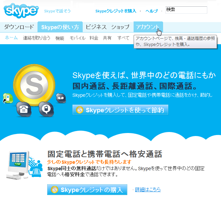
Task: Open the ビジネス tab
Action: pyautogui.click(x=96, y=27)
